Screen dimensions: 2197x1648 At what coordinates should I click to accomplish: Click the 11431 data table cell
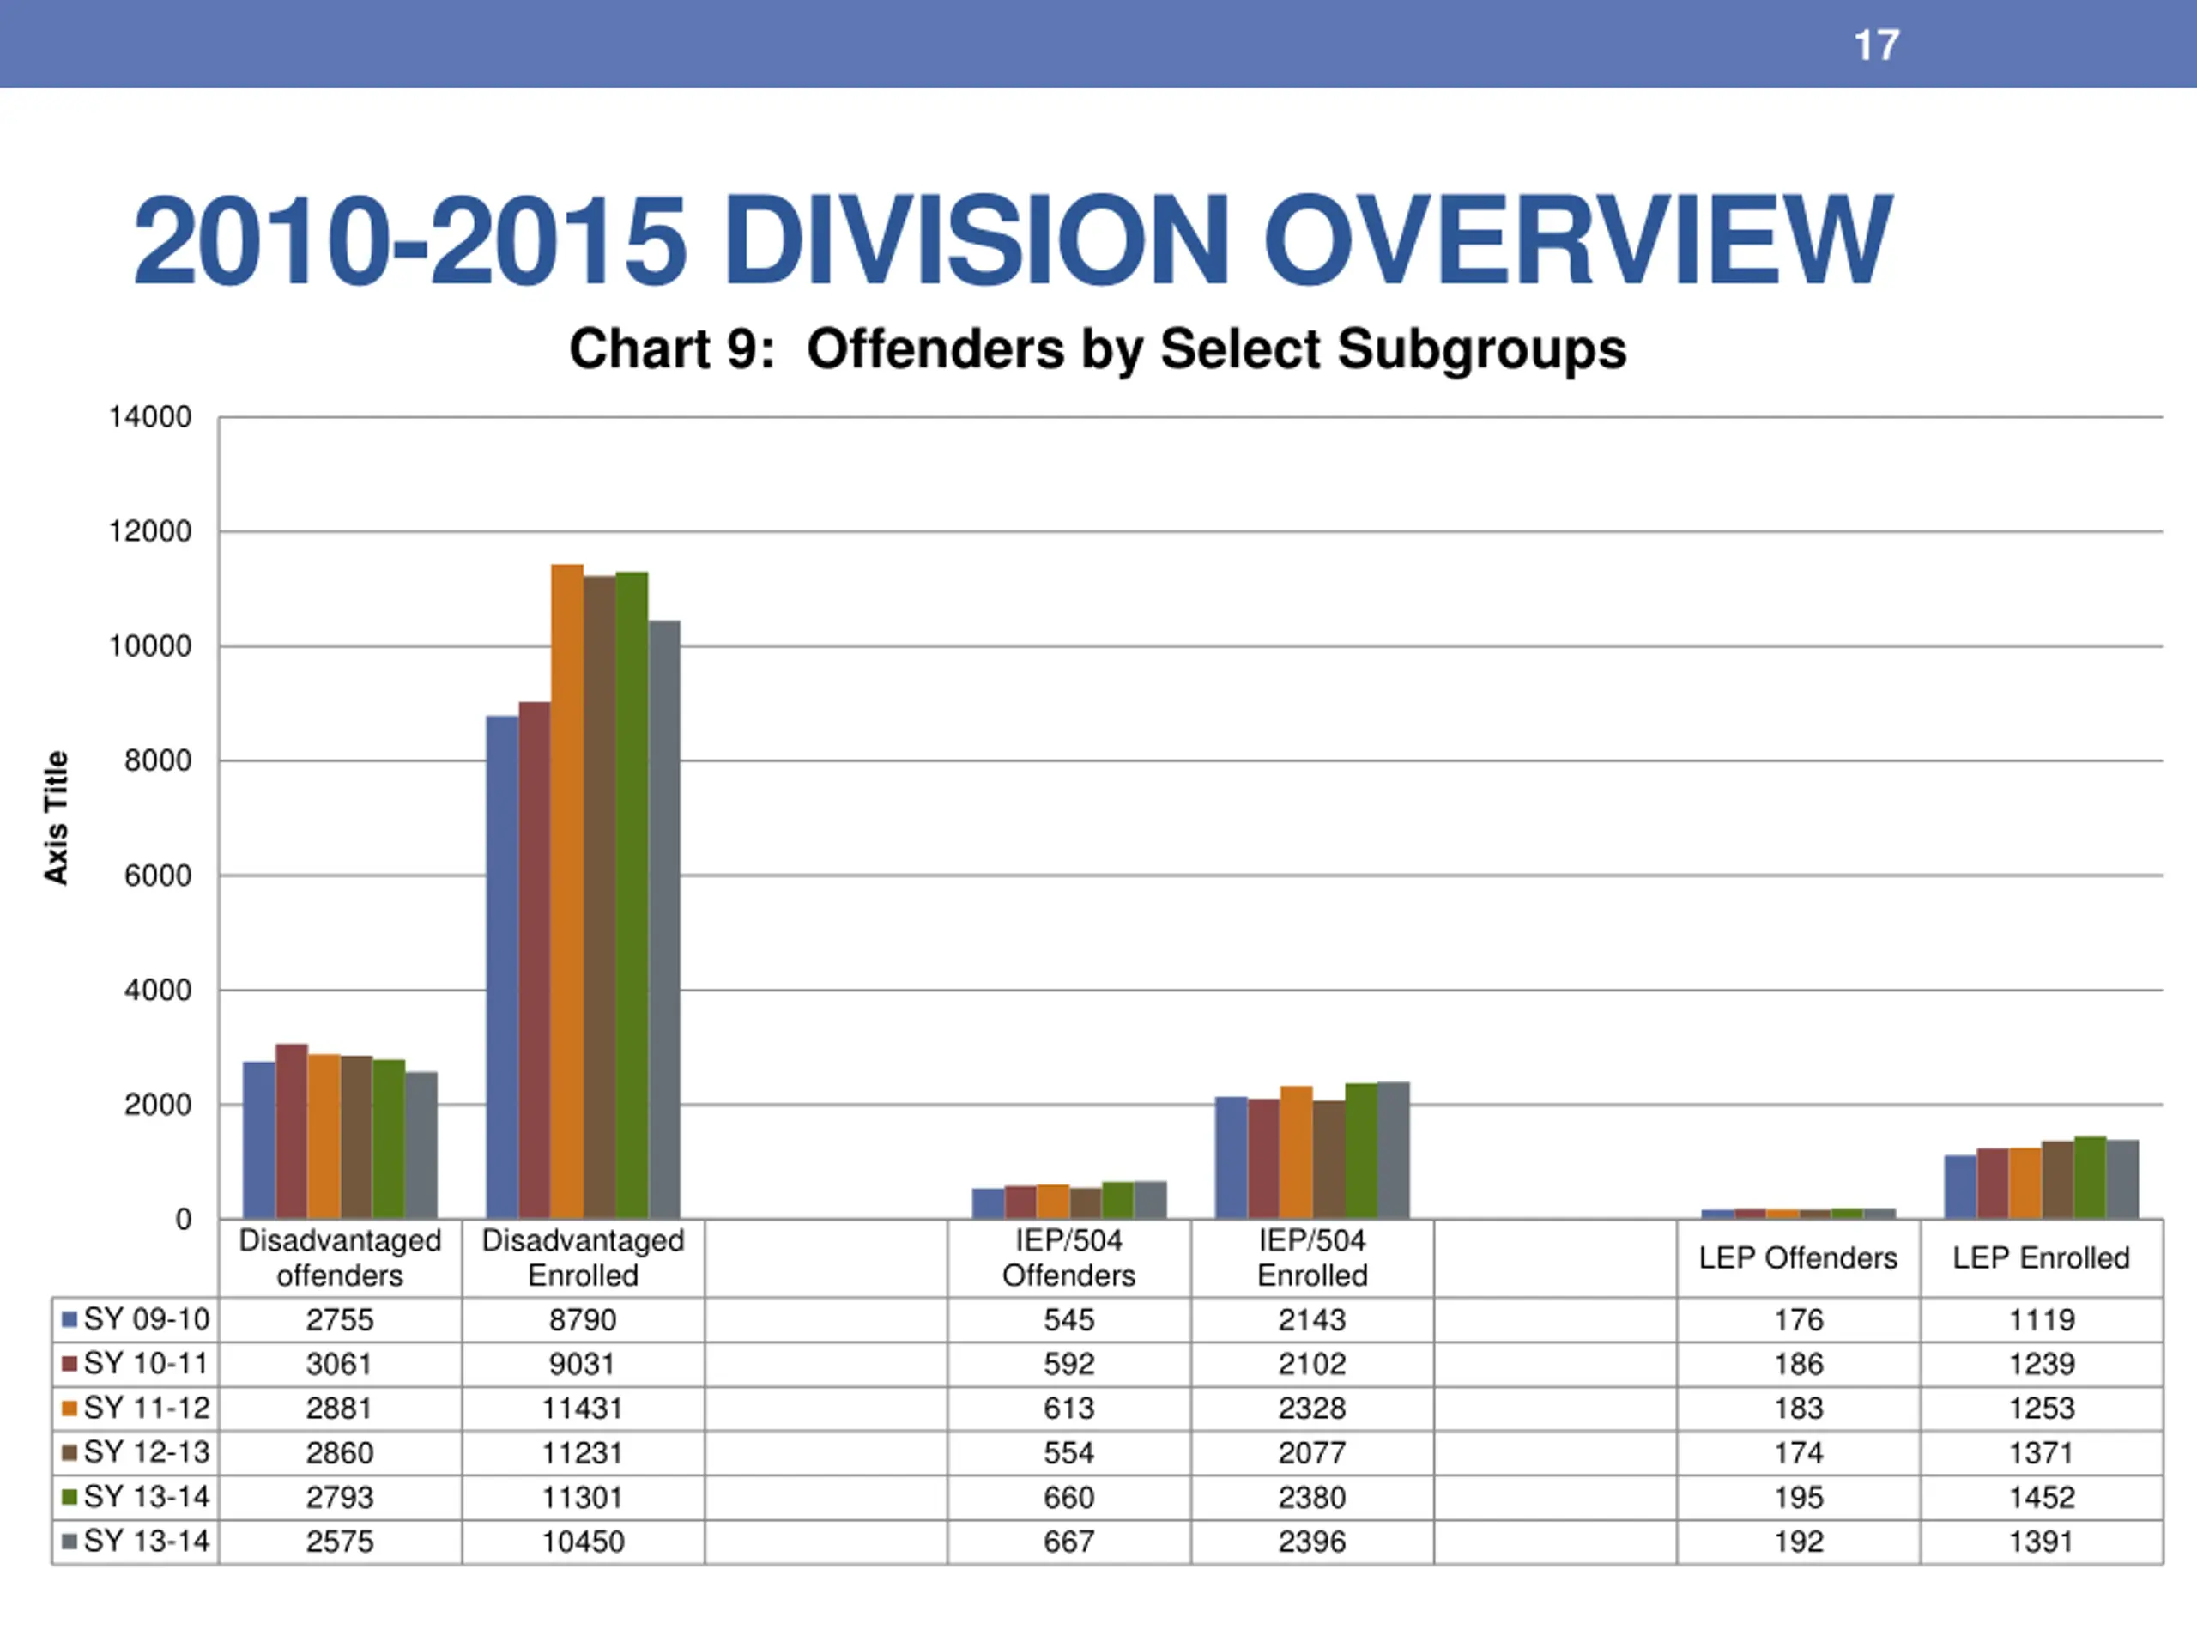(x=583, y=1409)
